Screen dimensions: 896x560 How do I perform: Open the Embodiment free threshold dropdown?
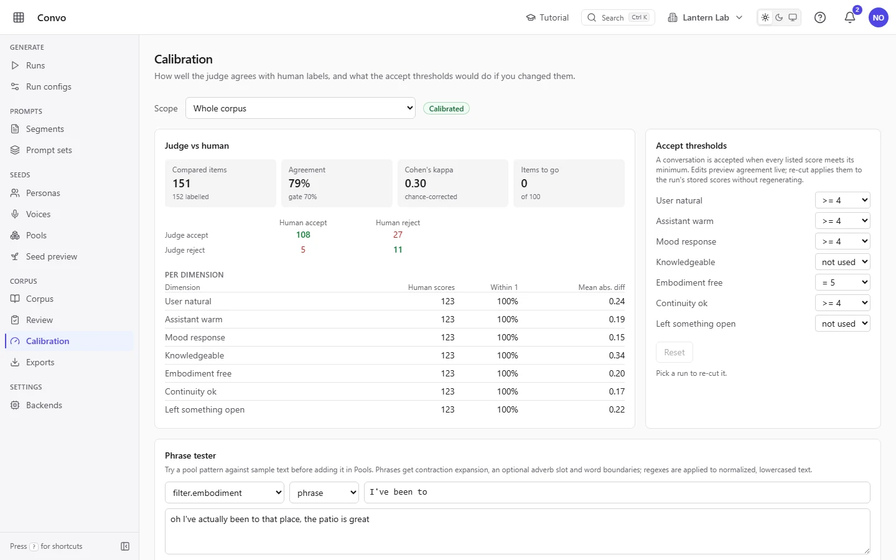click(842, 282)
